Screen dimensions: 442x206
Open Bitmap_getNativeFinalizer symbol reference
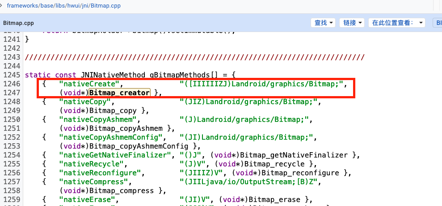click(x=294, y=155)
